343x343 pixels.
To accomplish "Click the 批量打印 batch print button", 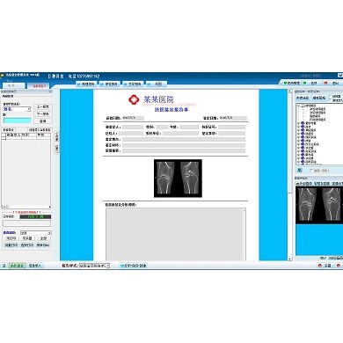I will (11, 244).
